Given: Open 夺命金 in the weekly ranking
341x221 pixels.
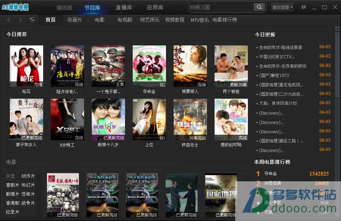Looking at the screenshot, I should tap(271, 173).
